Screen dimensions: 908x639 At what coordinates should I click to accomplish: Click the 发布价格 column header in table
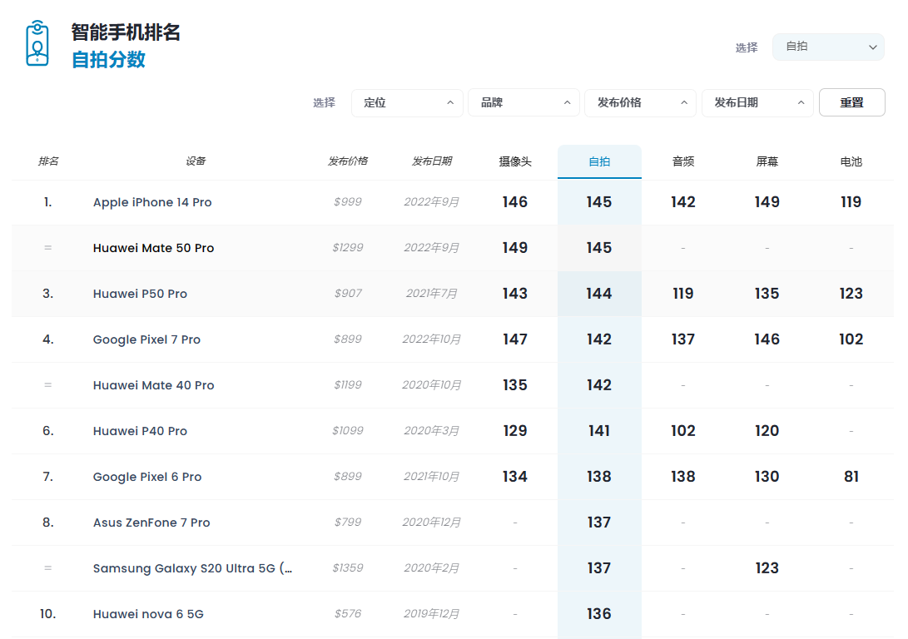click(x=347, y=161)
